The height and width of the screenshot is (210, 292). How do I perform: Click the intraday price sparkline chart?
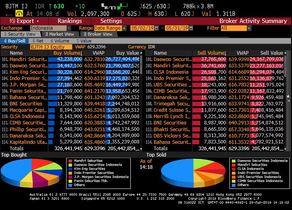pyautogui.click(x=115, y=6)
